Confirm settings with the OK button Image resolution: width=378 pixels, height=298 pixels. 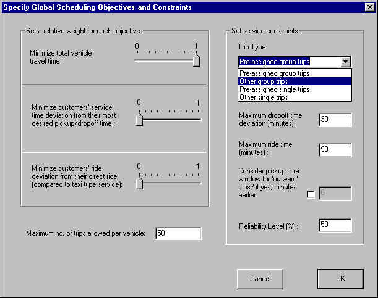point(340,278)
